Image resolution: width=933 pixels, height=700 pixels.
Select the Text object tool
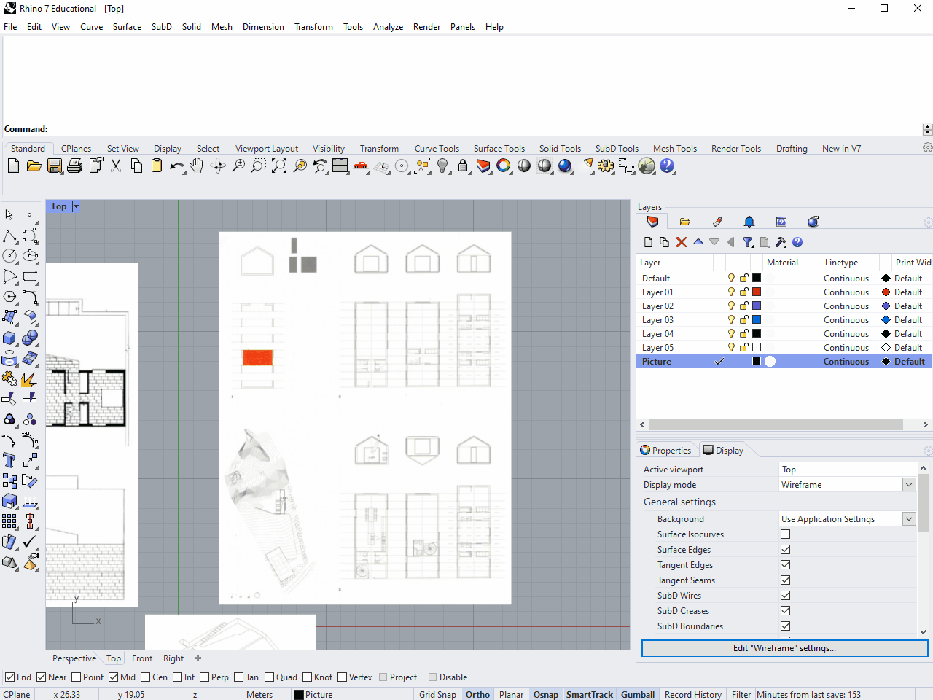pyautogui.click(x=9, y=460)
